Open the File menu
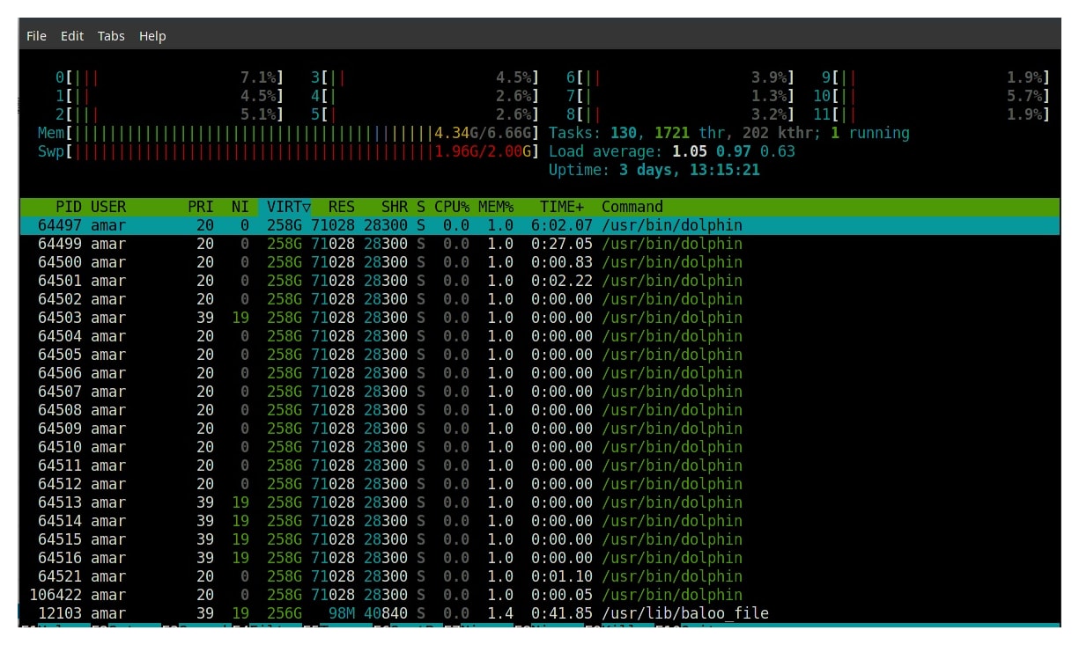Screen dimensions: 1079x645 pos(36,36)
